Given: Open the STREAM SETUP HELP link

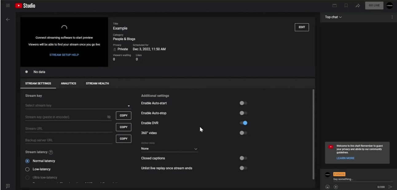Looking at the screenshot, I should 64,55.
